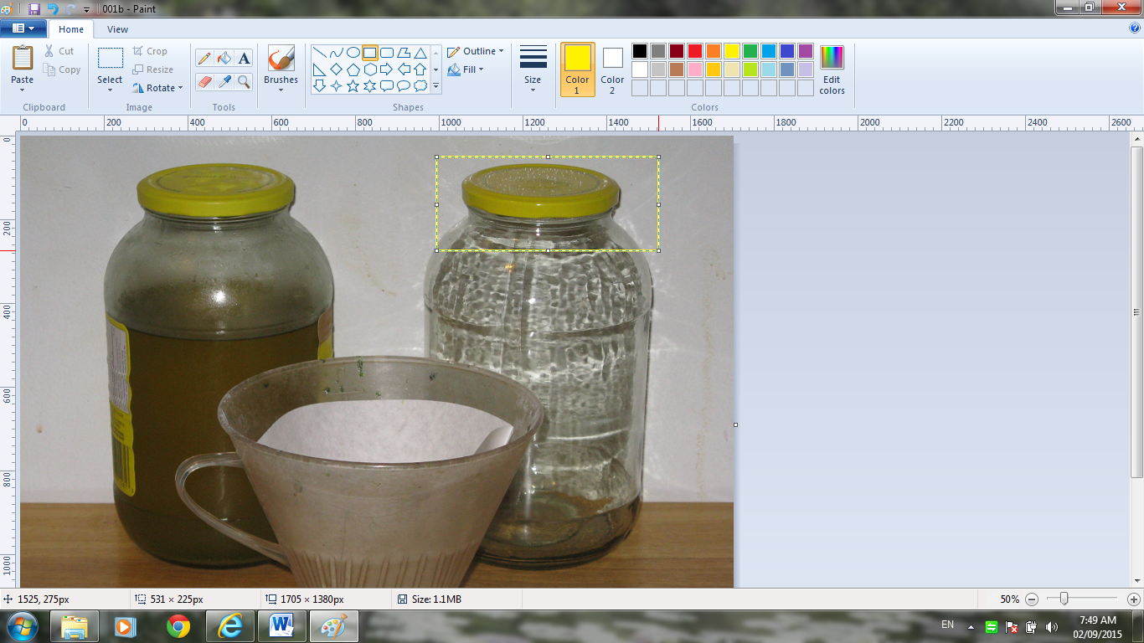This screenshot has height=643, width=1144.
Task: Click the Brushes tool icon
Action: [x=281, y=59]
